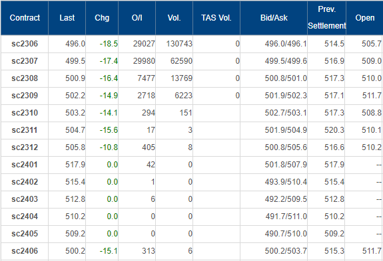The image size is (383, 261).
Task: Select contract sc2312
Action: [25, 147]
